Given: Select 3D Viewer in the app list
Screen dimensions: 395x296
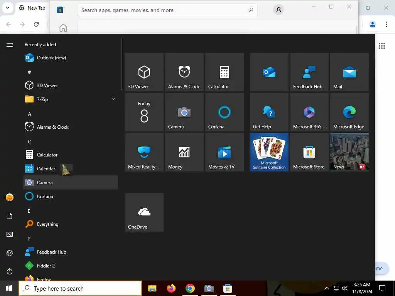Looking at the screenshot, I should [x=71, y=85].
